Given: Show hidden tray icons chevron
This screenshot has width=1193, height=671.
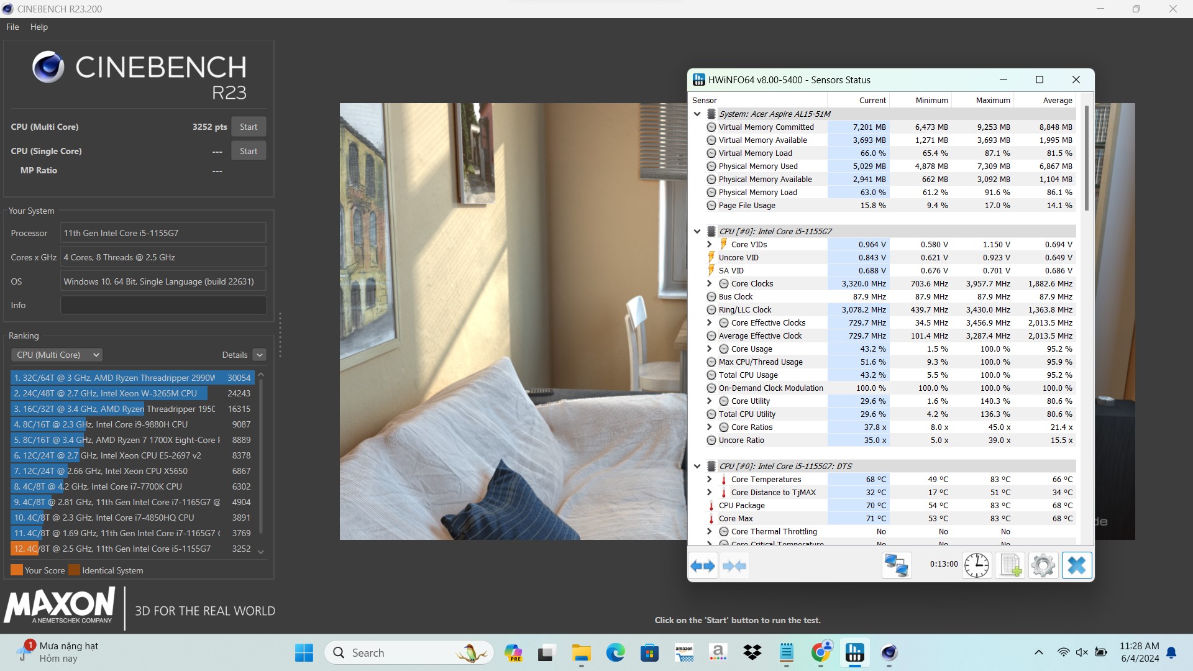Looking at the screenshot, I should coord(1038,652).
